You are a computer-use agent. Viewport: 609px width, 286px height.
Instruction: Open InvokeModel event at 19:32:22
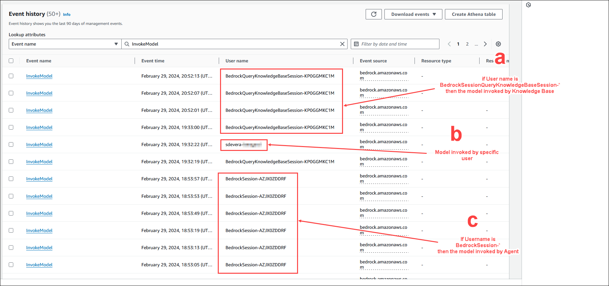tap(39, 144)
